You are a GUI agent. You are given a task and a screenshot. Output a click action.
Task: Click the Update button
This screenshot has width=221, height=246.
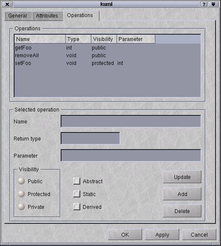(182, 177)
